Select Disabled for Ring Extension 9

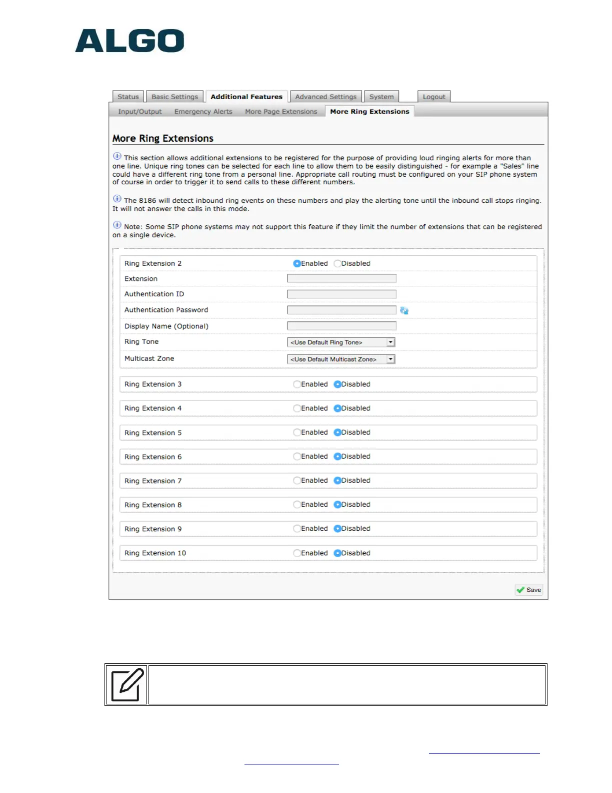click(337, 528)
